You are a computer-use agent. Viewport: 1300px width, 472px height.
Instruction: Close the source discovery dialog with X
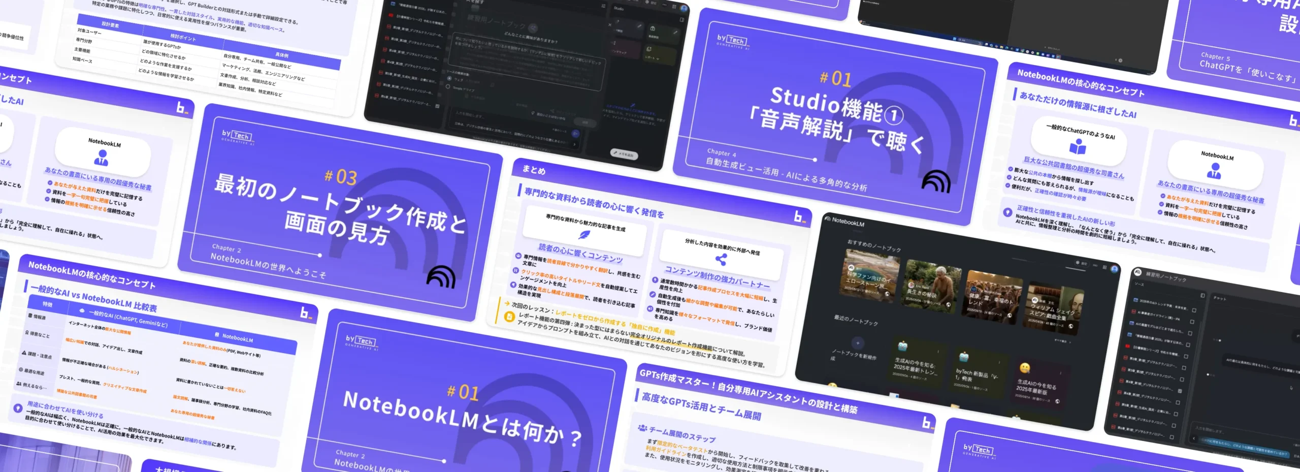610,24
